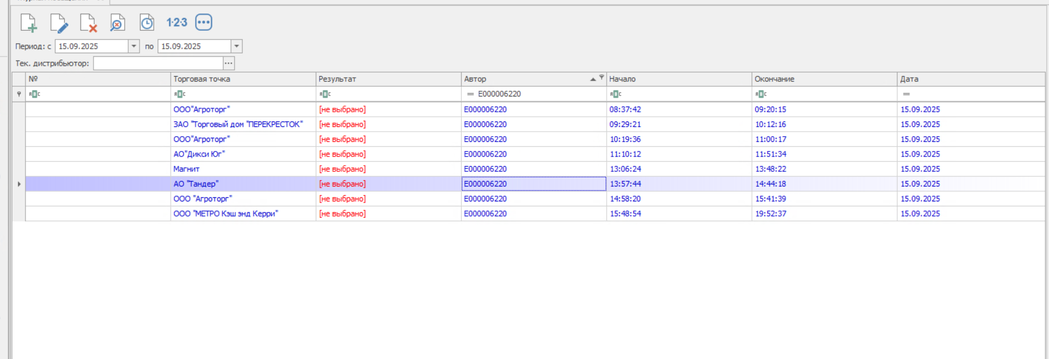Click the sort arrow in Автор header
The height and width of the screenshot is (359, 1049).
593,79
